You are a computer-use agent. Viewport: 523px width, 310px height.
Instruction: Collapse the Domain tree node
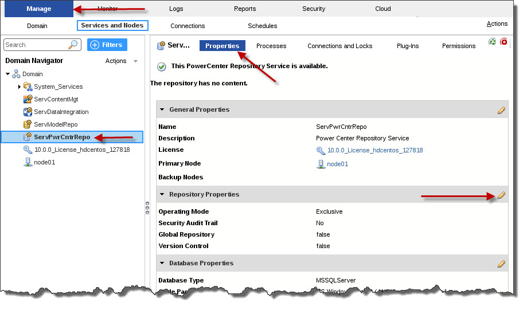(7, 74)
